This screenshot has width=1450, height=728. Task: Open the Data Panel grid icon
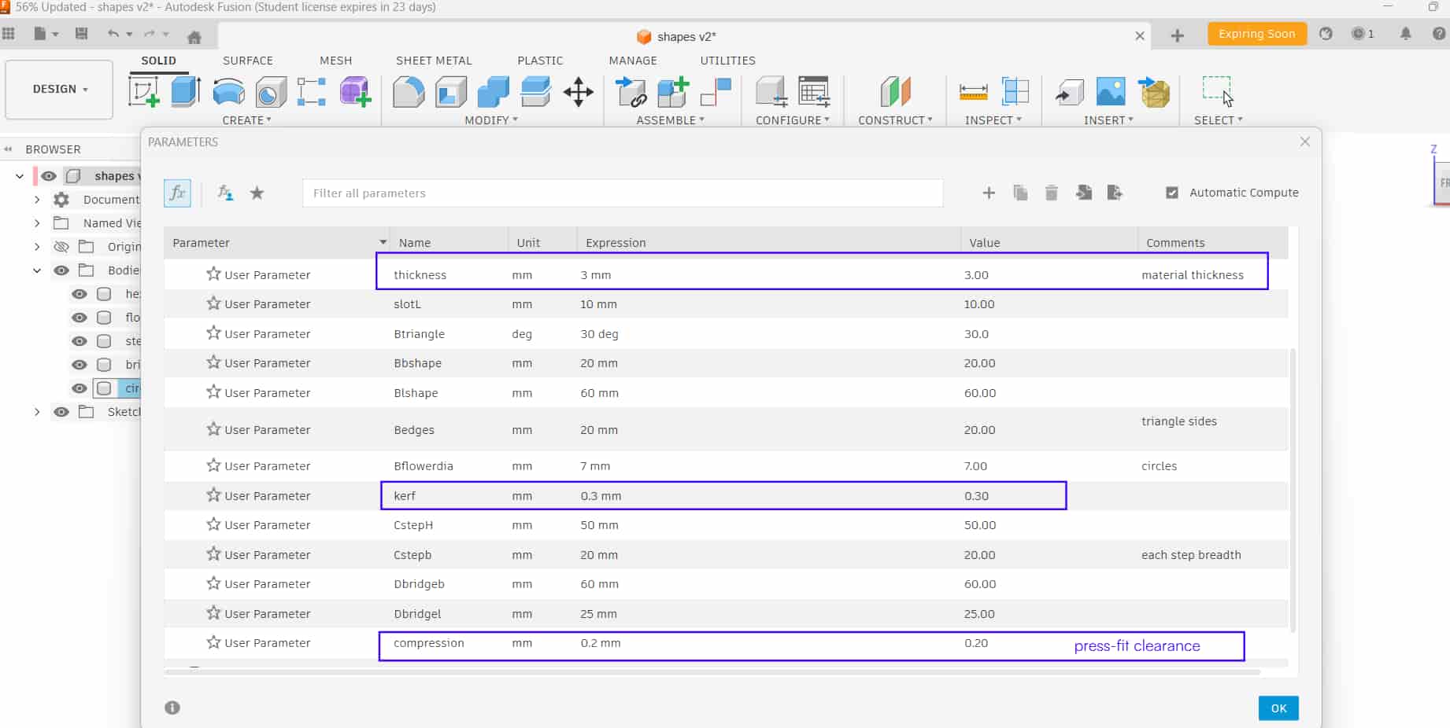pos(9,34)
